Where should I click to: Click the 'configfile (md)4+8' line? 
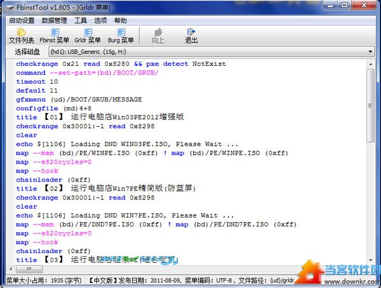(54, 108)
